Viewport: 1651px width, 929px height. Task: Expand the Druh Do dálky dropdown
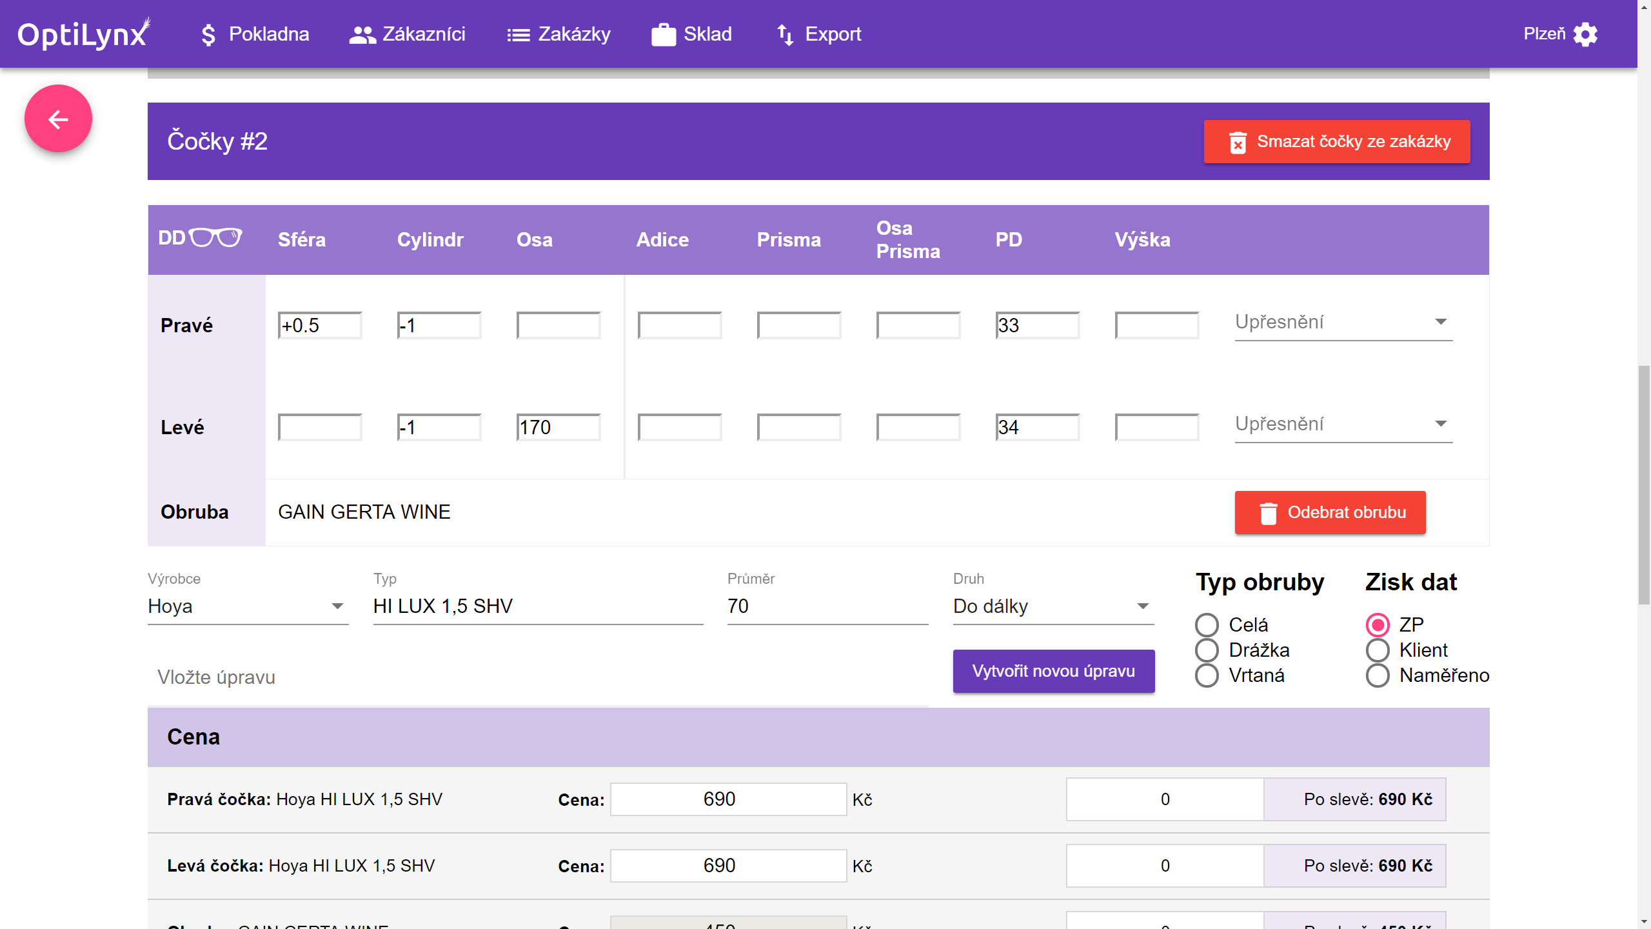(1053, 606)
